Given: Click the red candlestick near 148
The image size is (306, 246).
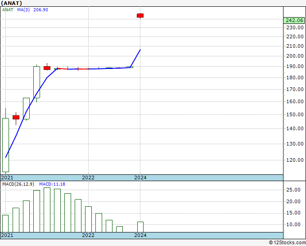Looking at the screenshot, I should point(16,118).
